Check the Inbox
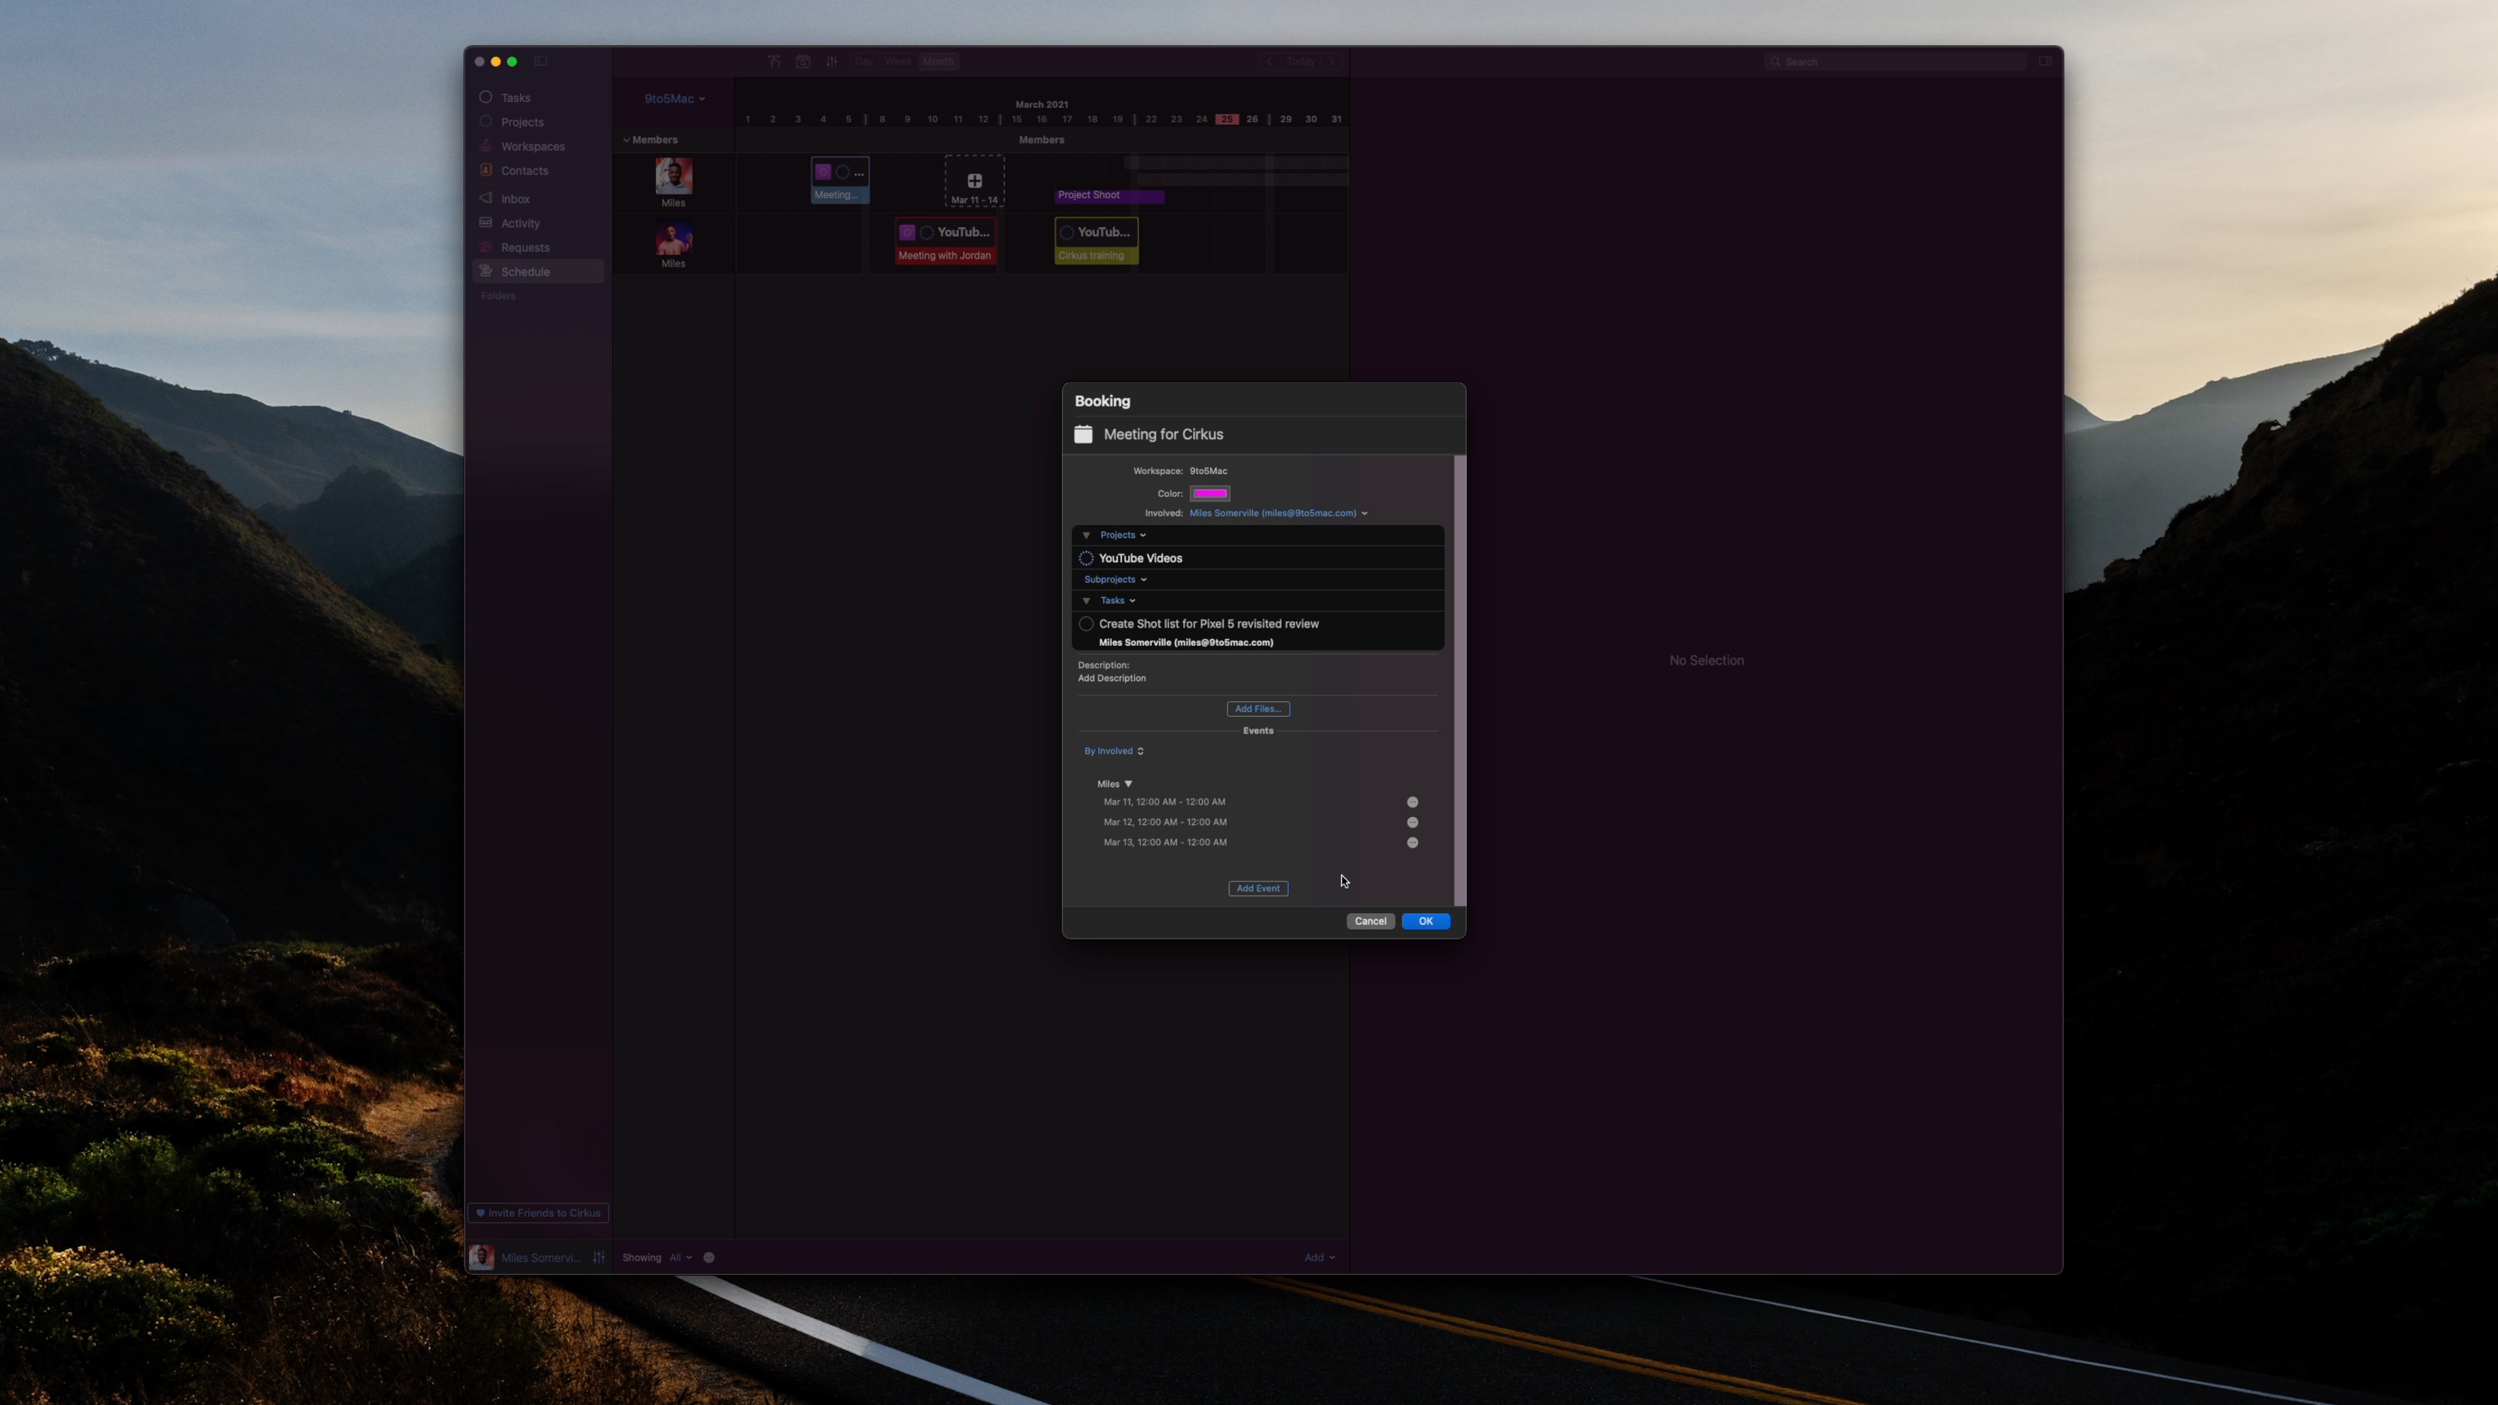 515,198
